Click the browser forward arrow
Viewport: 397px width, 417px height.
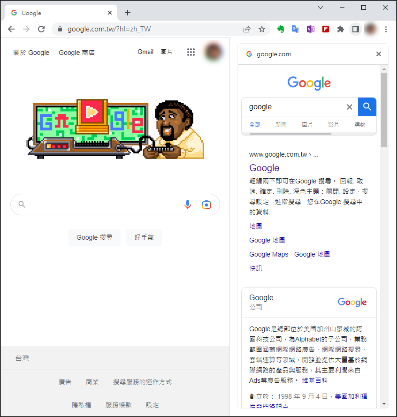click(x=26, y=29)
